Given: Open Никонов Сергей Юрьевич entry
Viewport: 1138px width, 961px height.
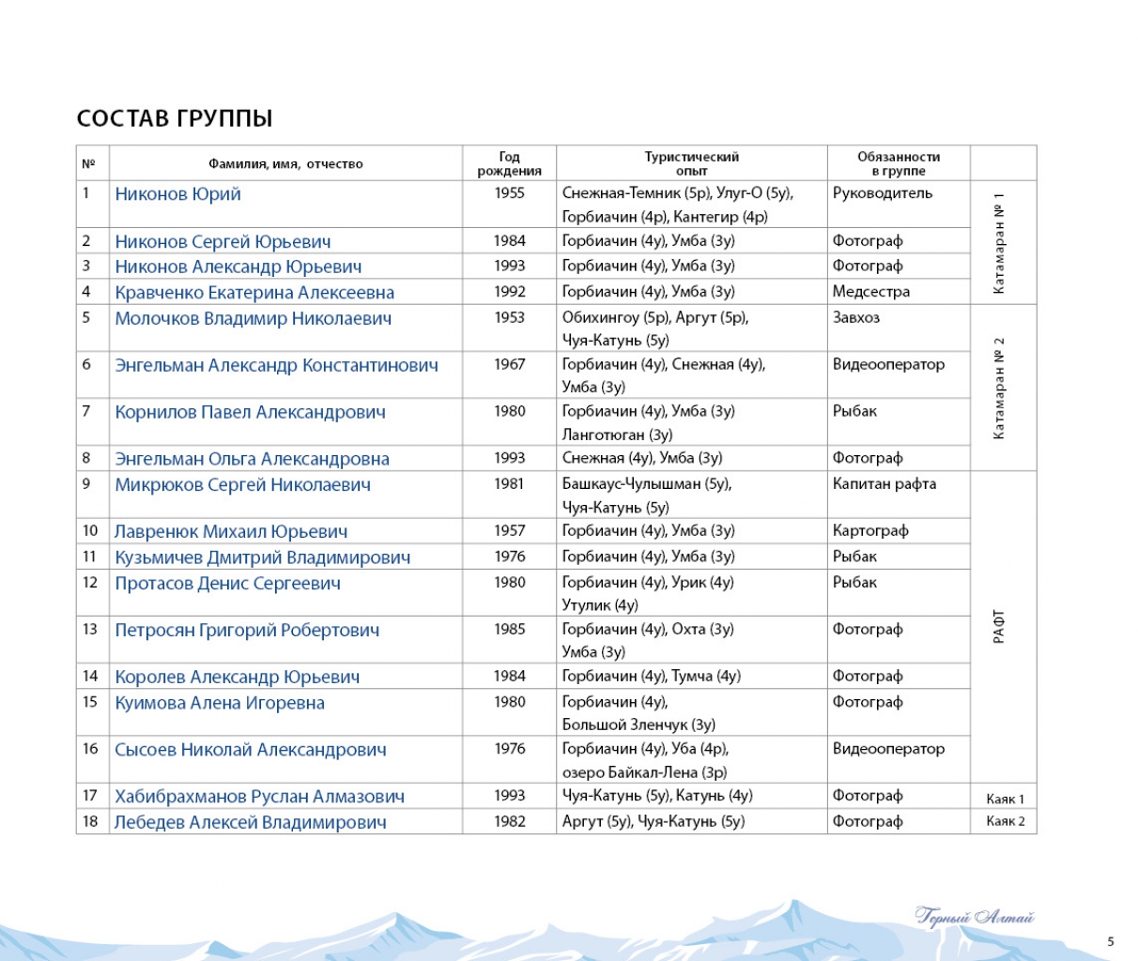Looking at the screenshot, I should [223, 242].
